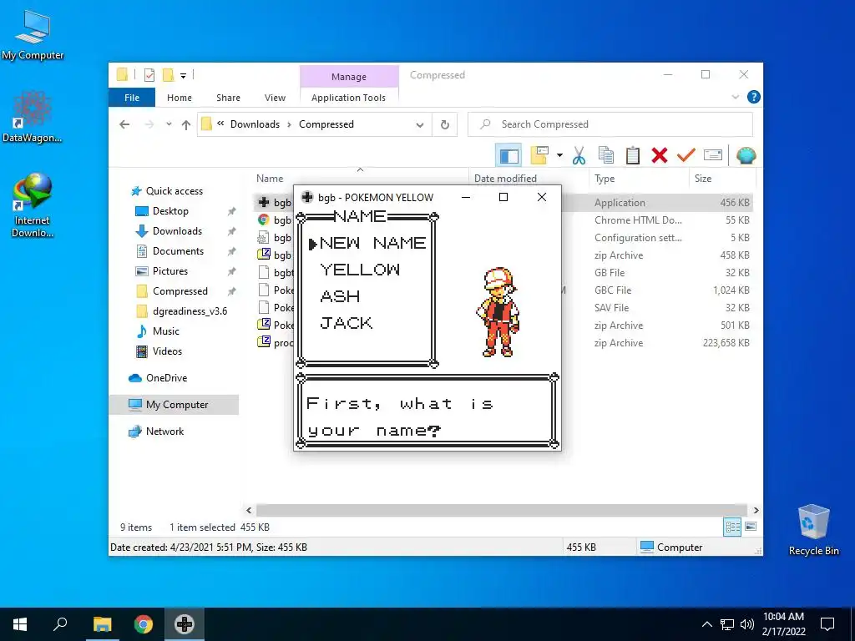Launch Internet Download Manager desktop icon
Viewport: 855px width, 641px height.
click(x=32, y=205)
